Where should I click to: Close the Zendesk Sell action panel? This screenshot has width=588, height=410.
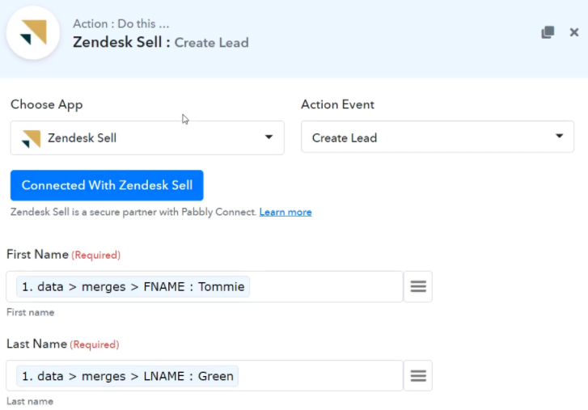(573, 32)
